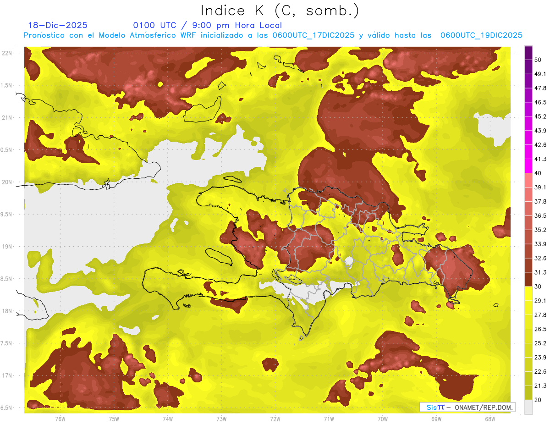Image resolution: width=550 pixels, height=425 pixels.
Task: Click the '49.1' colorbar label
Action: point(540,74)
